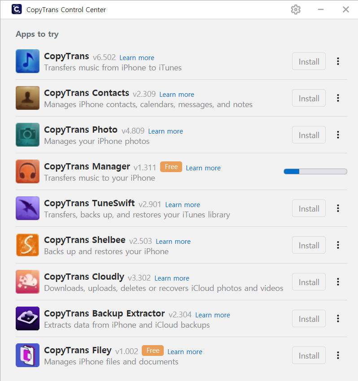
Task: Click the CopyTrans Contacts title text
Action: pyautogui.click(x=87, y=93)
